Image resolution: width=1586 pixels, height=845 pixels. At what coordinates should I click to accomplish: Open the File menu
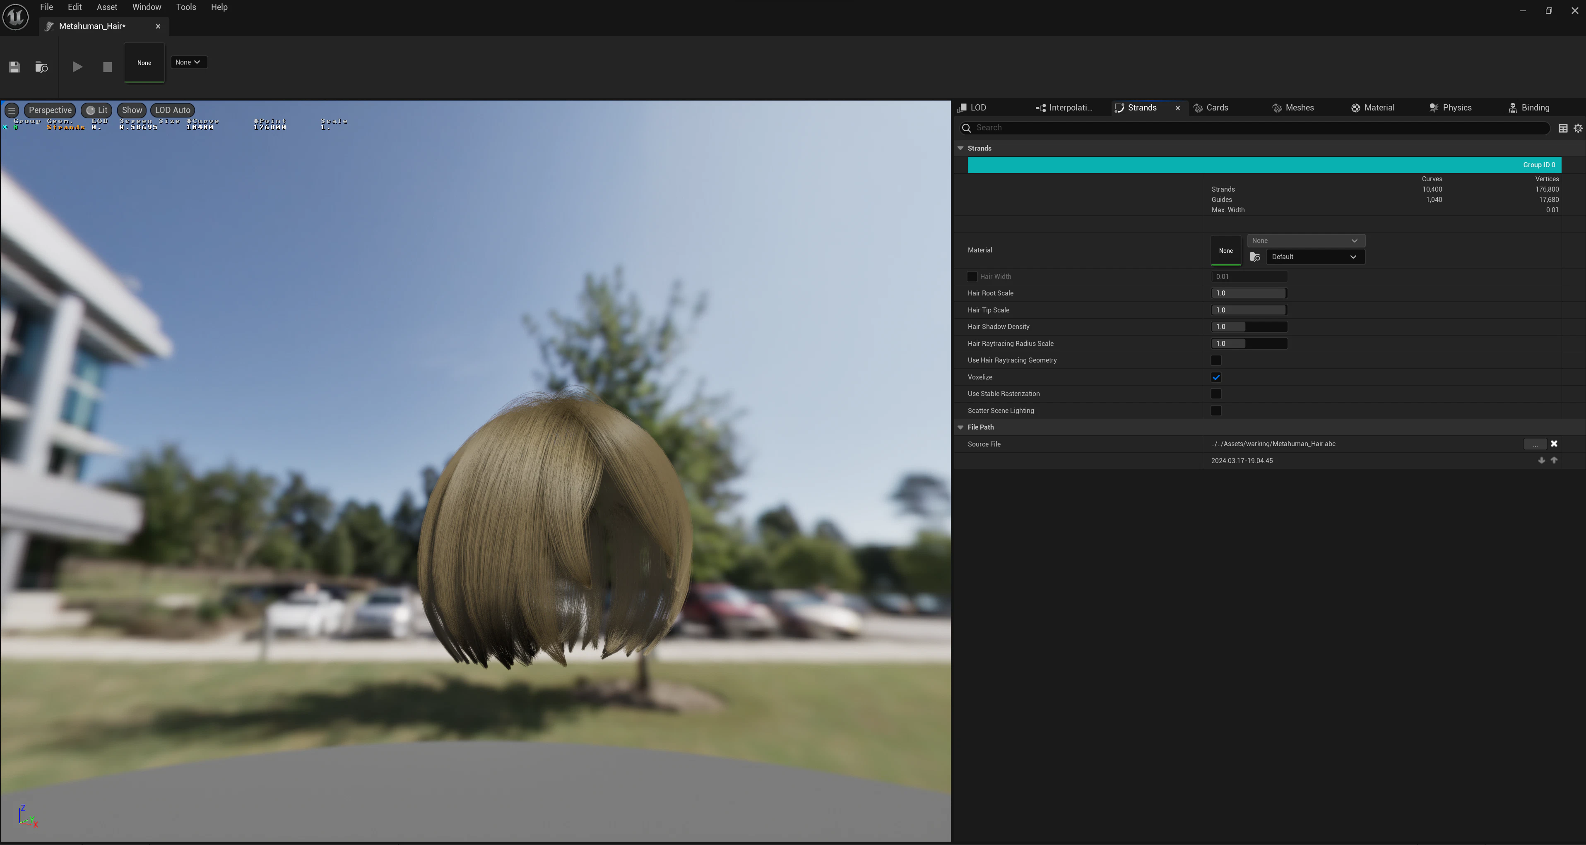tap(46, 7)
